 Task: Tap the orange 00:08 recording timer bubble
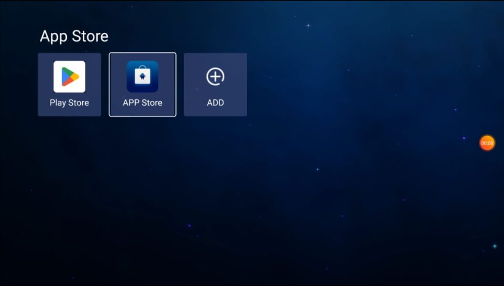(x=487, y=143)
